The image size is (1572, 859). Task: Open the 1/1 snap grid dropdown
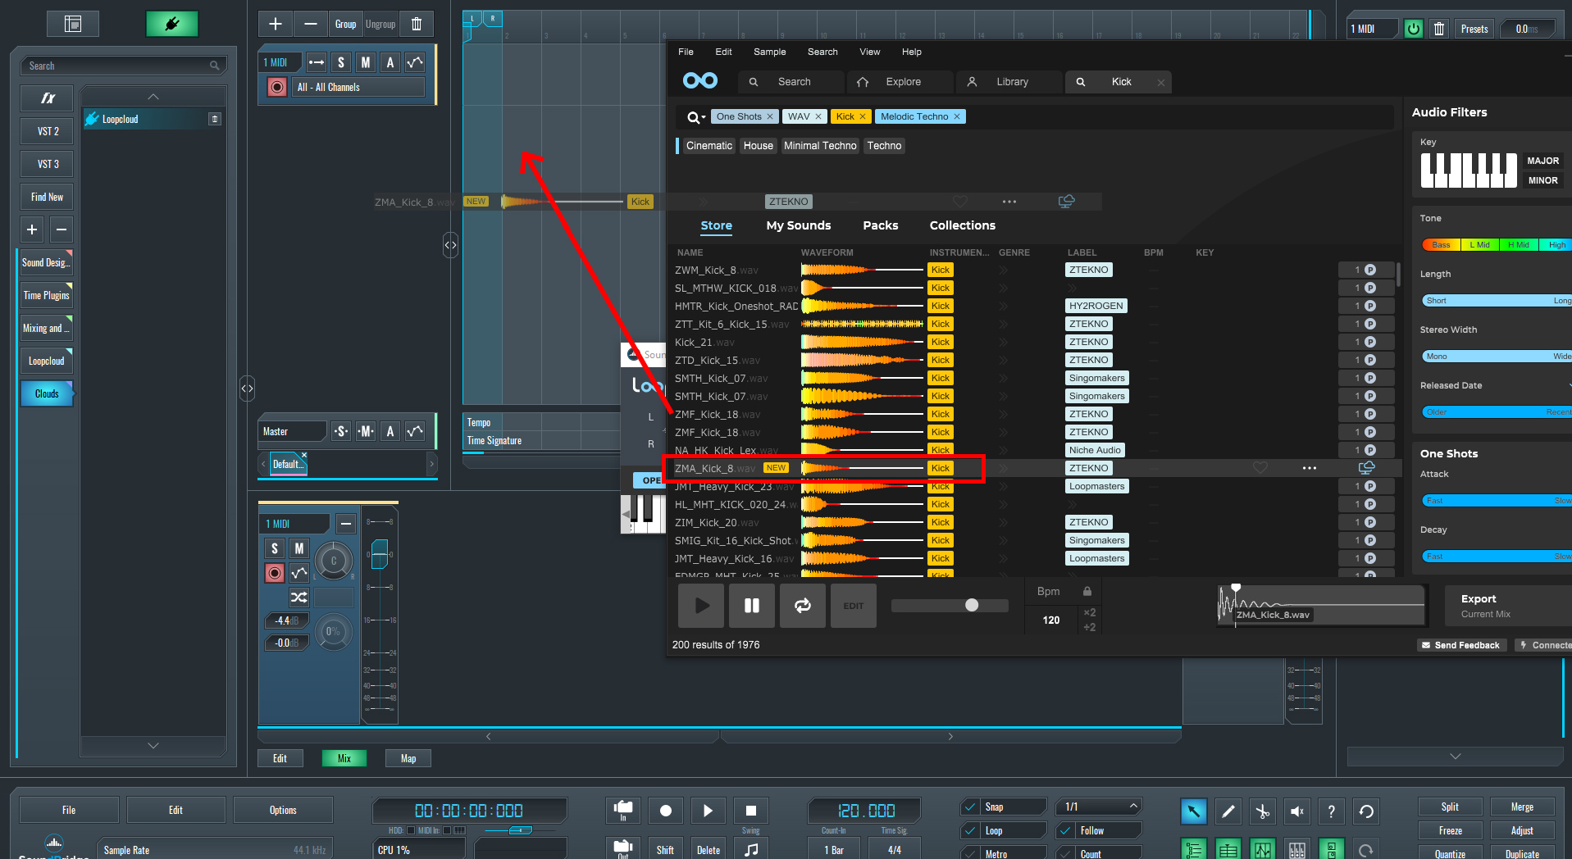(1100, 807)
